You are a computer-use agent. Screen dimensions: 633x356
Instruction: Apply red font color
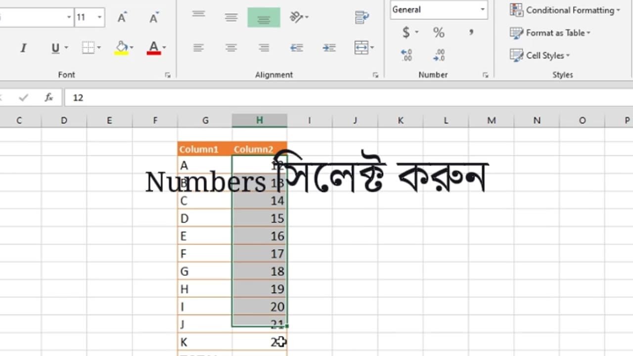click(154, 48)
